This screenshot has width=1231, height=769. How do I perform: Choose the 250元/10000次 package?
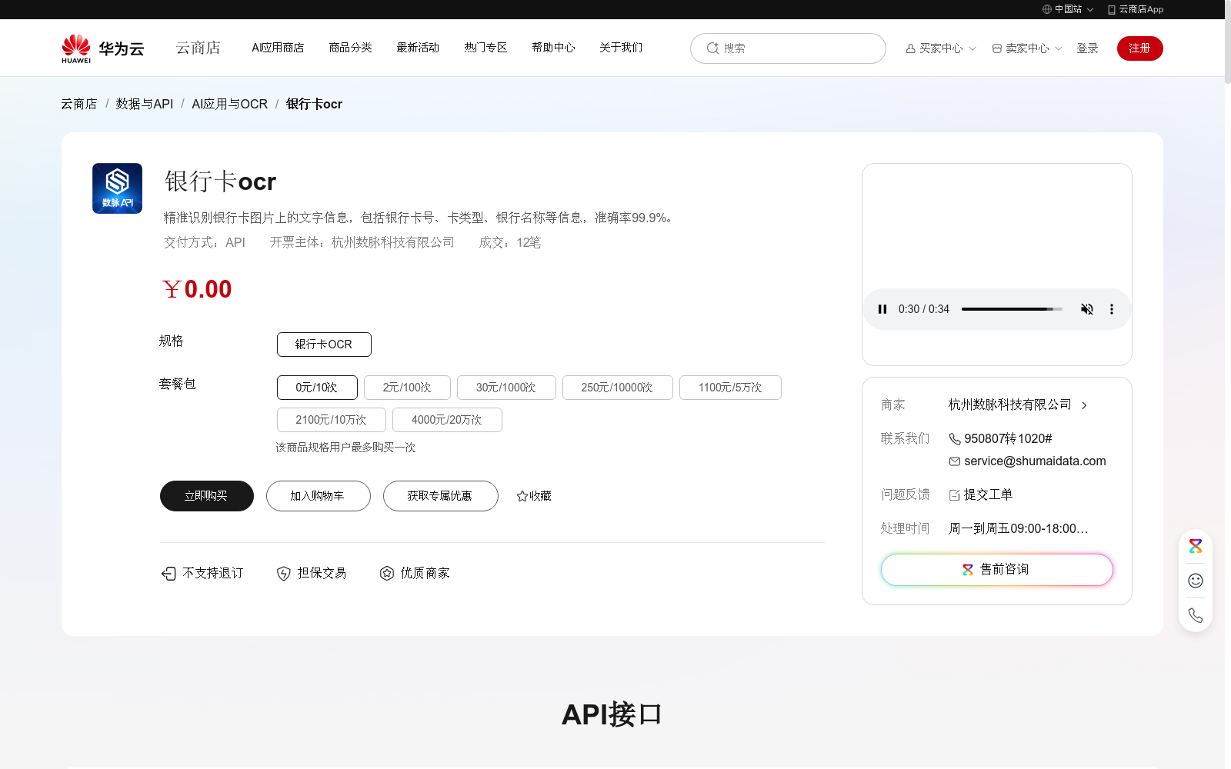[x=618, y=388]
